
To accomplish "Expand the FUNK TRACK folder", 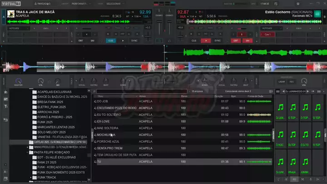I will coord(31,178).
